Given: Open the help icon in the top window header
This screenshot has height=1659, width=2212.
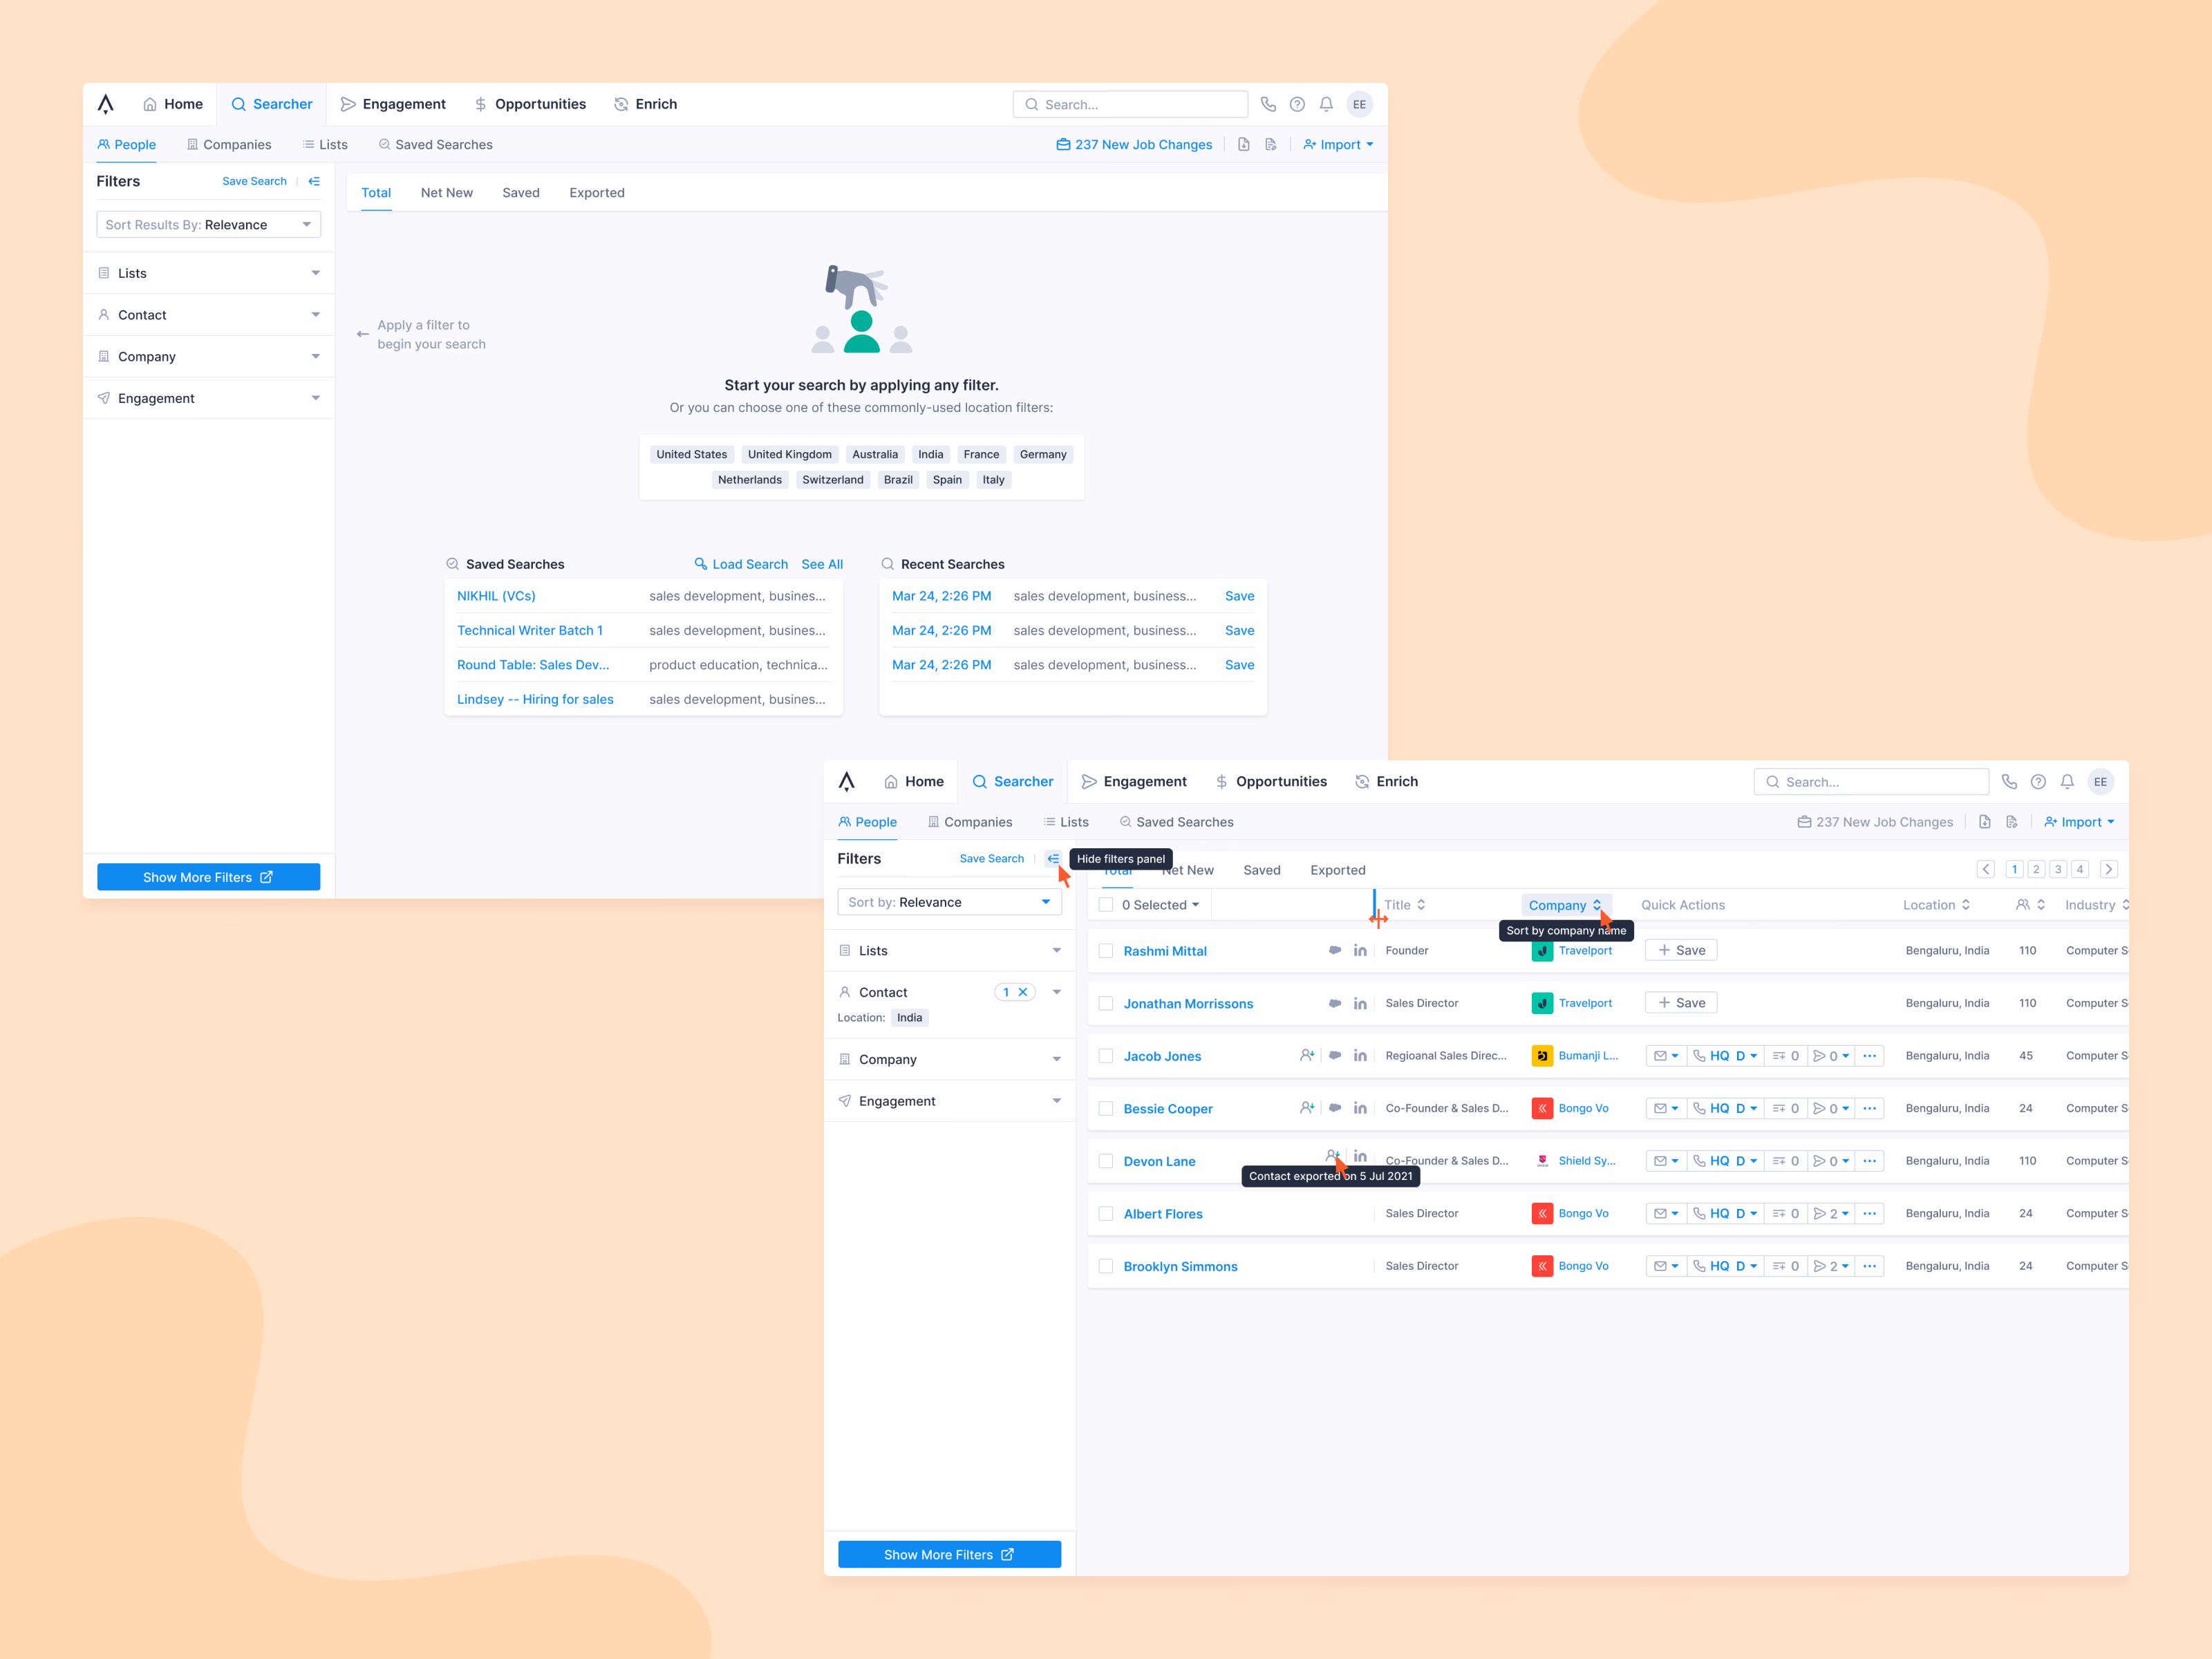Looking at the screenshot, I should click(x=1297, y=104).
